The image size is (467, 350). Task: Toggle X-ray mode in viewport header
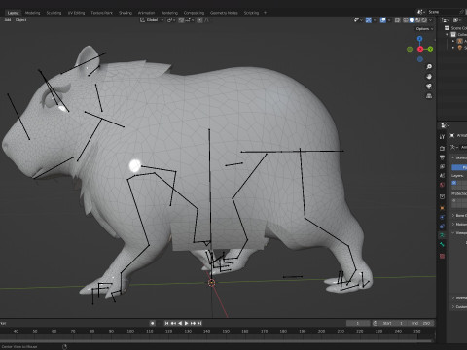coord(397,20)
